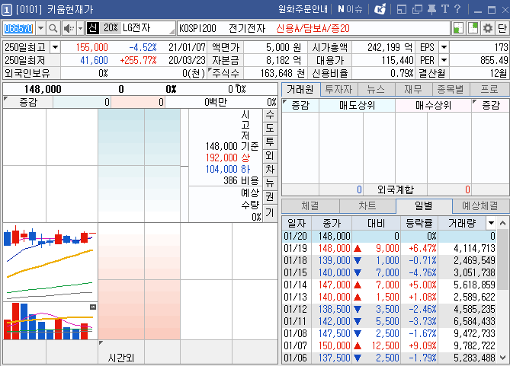Screen dimensions: 510x366
Task: Click the 수 side button
Action: [270, 115]
